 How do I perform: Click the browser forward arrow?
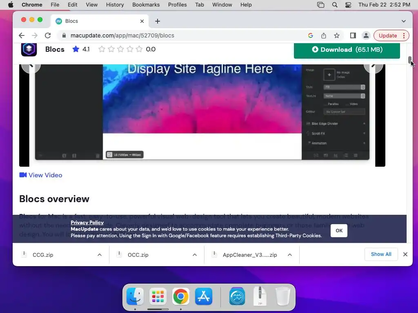[x=35, y=35]
